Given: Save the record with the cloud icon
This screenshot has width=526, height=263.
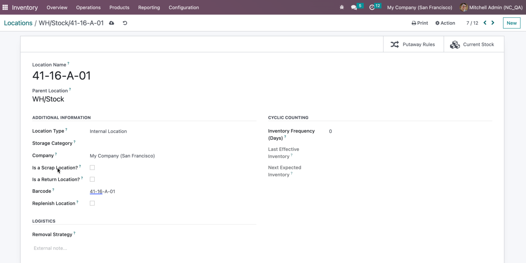Looking at the screenshot, I should click(x=111, y=23).
